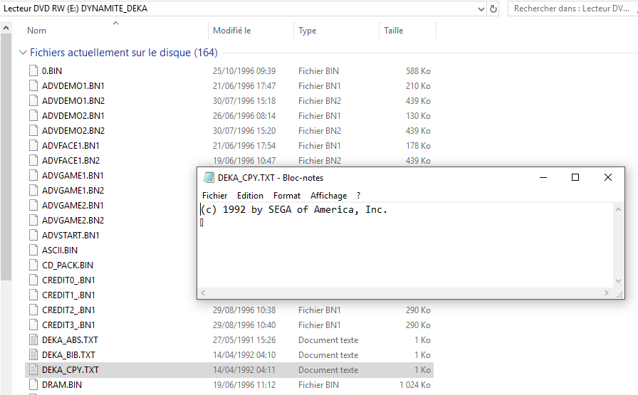
Task: Click the Notepad text area with SEGA copyright
Action: 407,246
